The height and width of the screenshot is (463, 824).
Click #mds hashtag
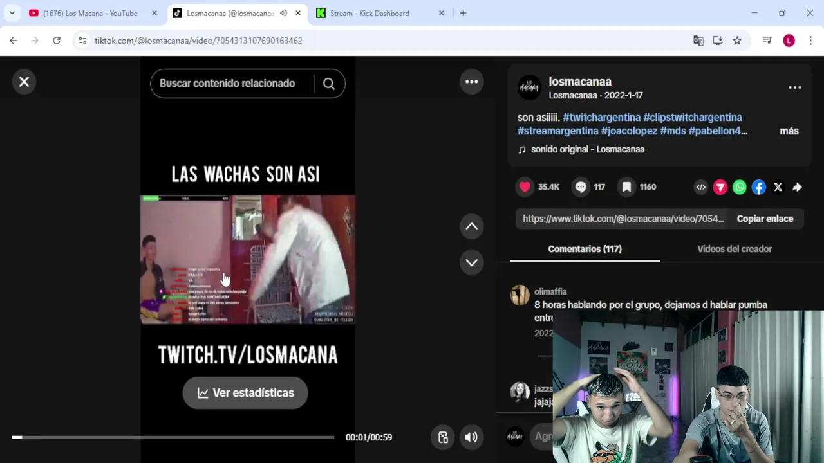coord(673,131)
